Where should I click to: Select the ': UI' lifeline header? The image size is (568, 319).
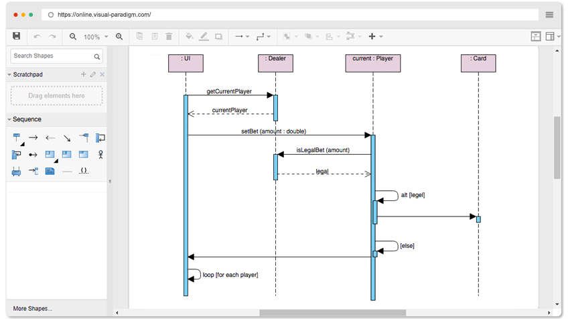coord(186,64)
